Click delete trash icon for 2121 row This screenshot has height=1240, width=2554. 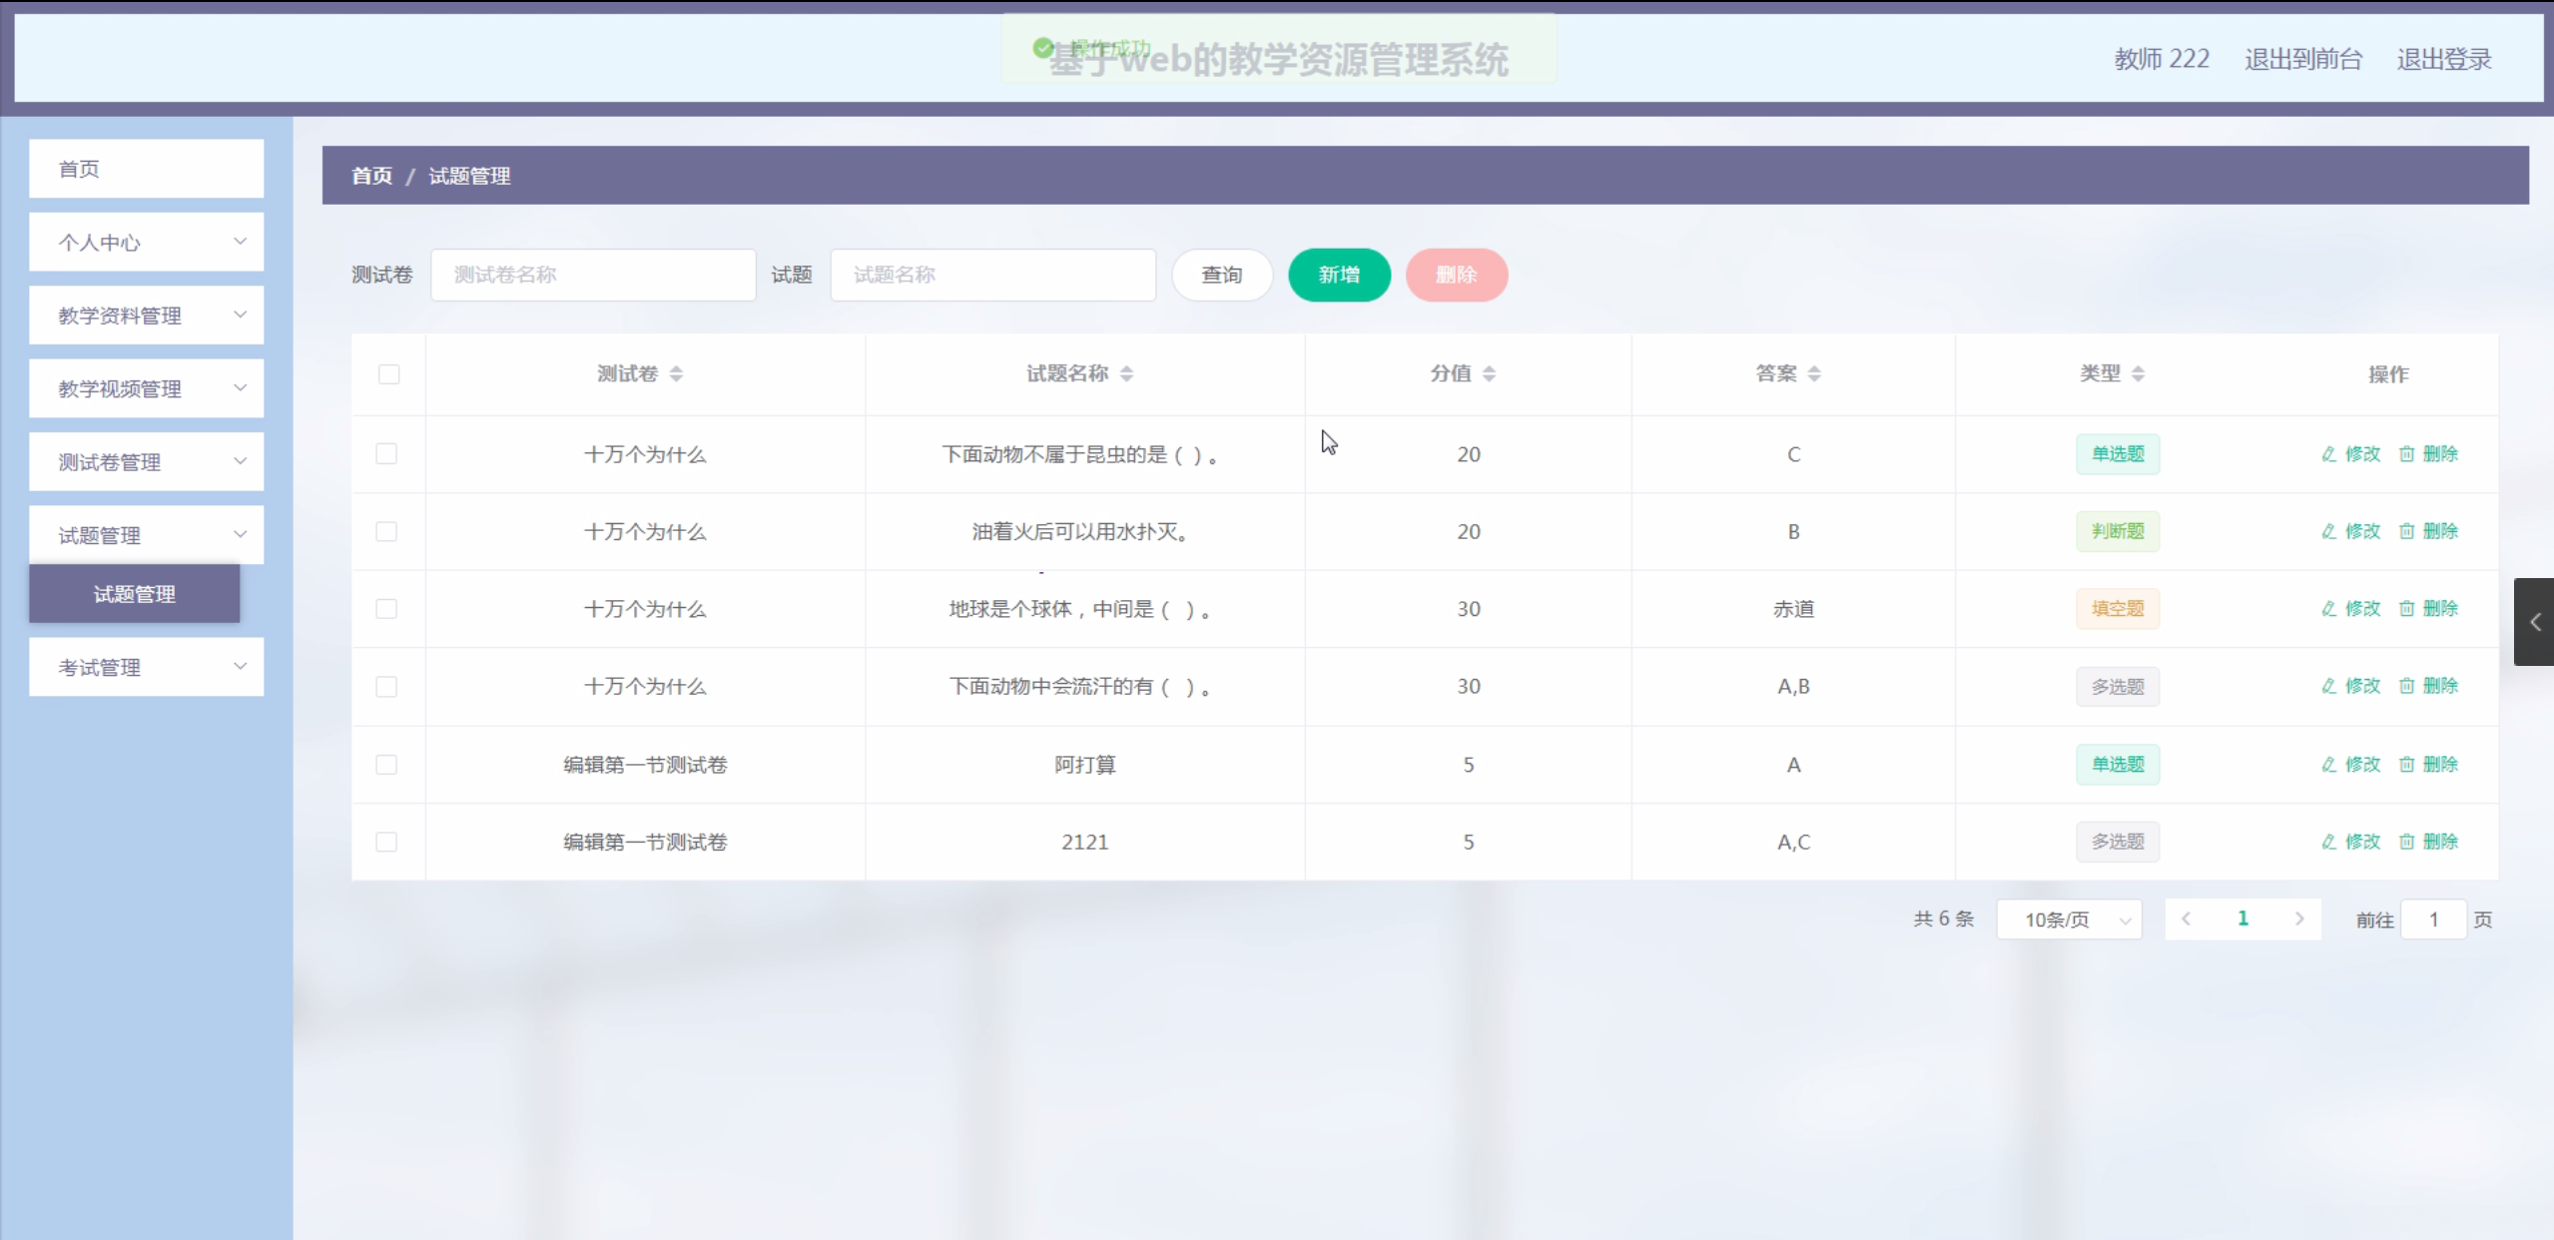2407,842
